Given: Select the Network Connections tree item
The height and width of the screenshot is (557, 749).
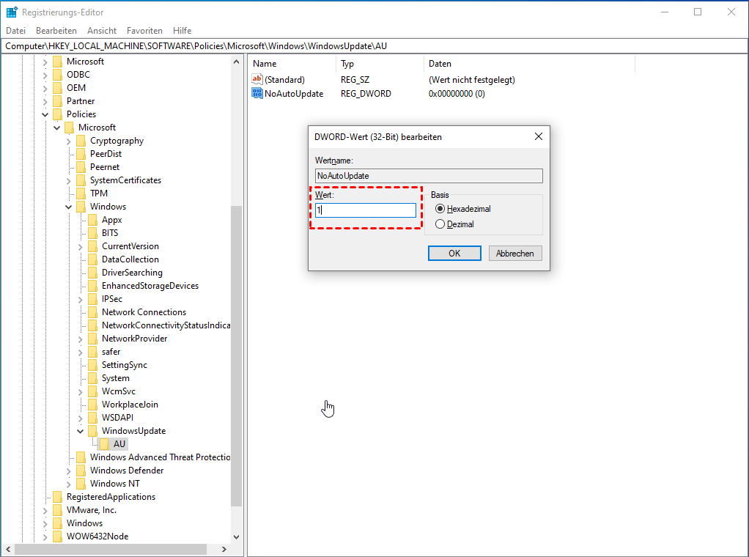Looking at the screenshot, I should tap(144, 312).
